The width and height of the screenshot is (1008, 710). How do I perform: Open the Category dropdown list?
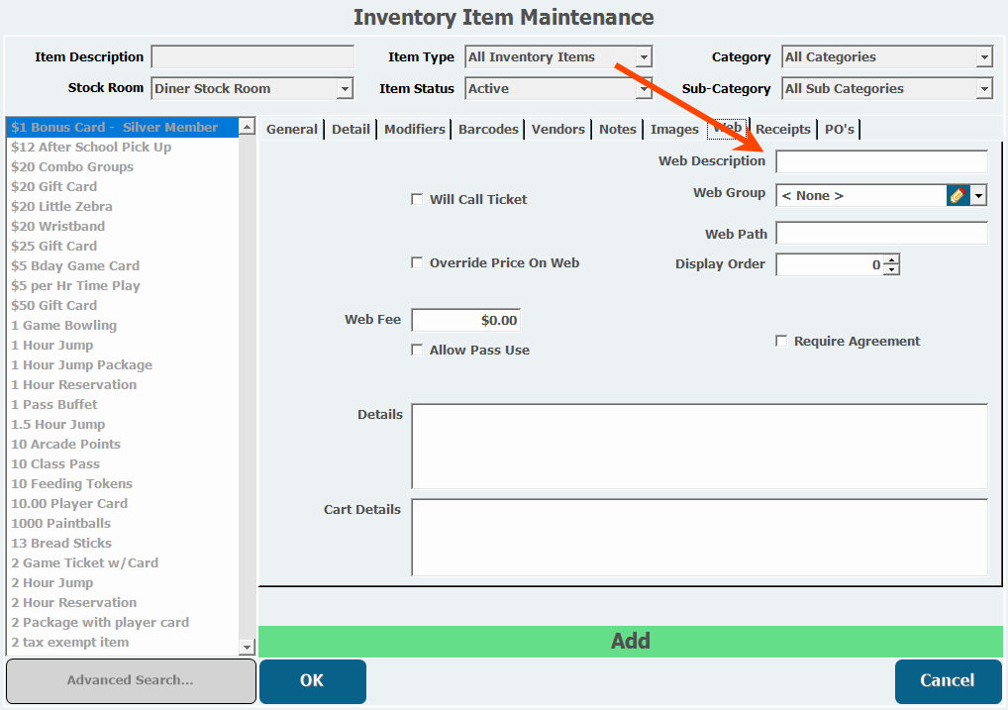pyautogui.click(x=984, y=57)
